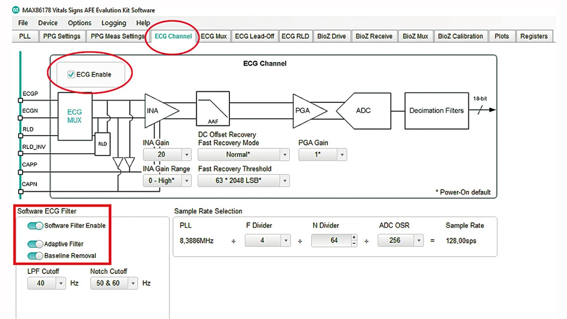Click the Decimation Filters block
The image size is (567, 319).
click(436, 111)
